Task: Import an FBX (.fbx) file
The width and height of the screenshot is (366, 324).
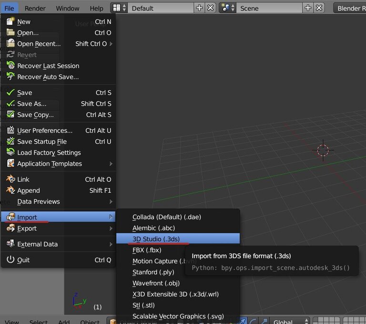Action: 151,250
